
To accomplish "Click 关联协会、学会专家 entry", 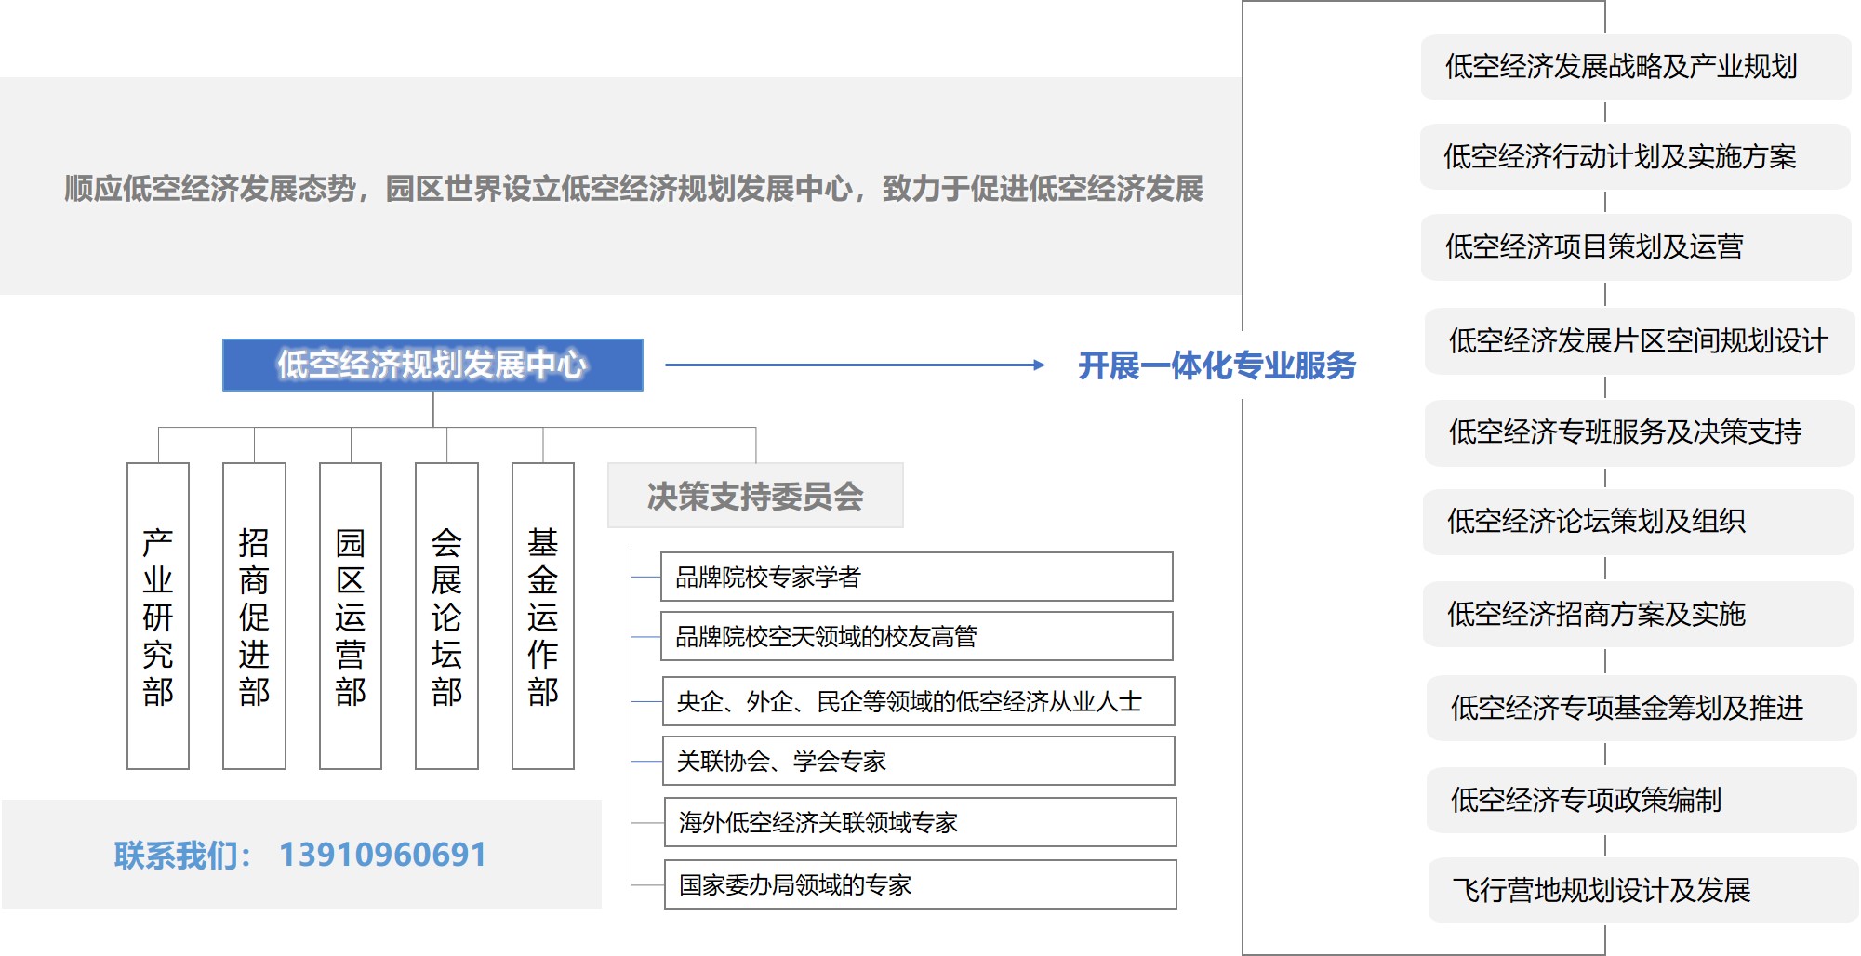I will coord(918,762).
